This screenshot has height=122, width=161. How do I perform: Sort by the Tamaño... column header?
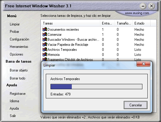[x=123, y=23]
